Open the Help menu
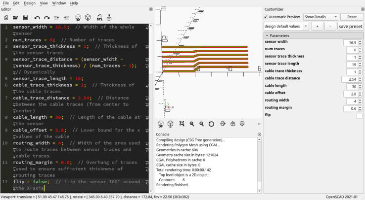Screen dimensions: 365x200 click(74, 3)
